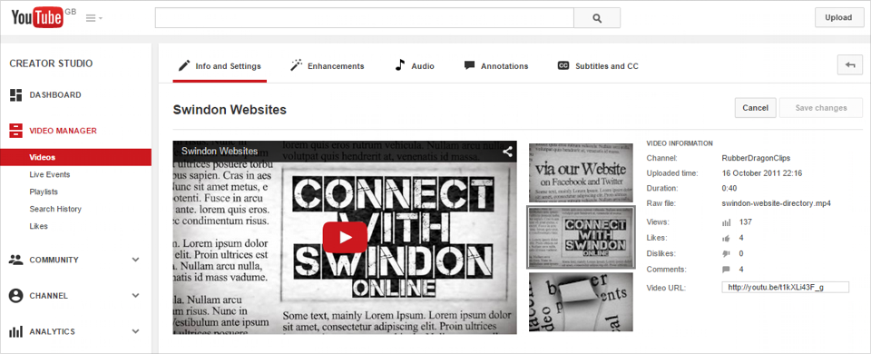Click the Dislikes thumbs-down icon

pos(726,253)
